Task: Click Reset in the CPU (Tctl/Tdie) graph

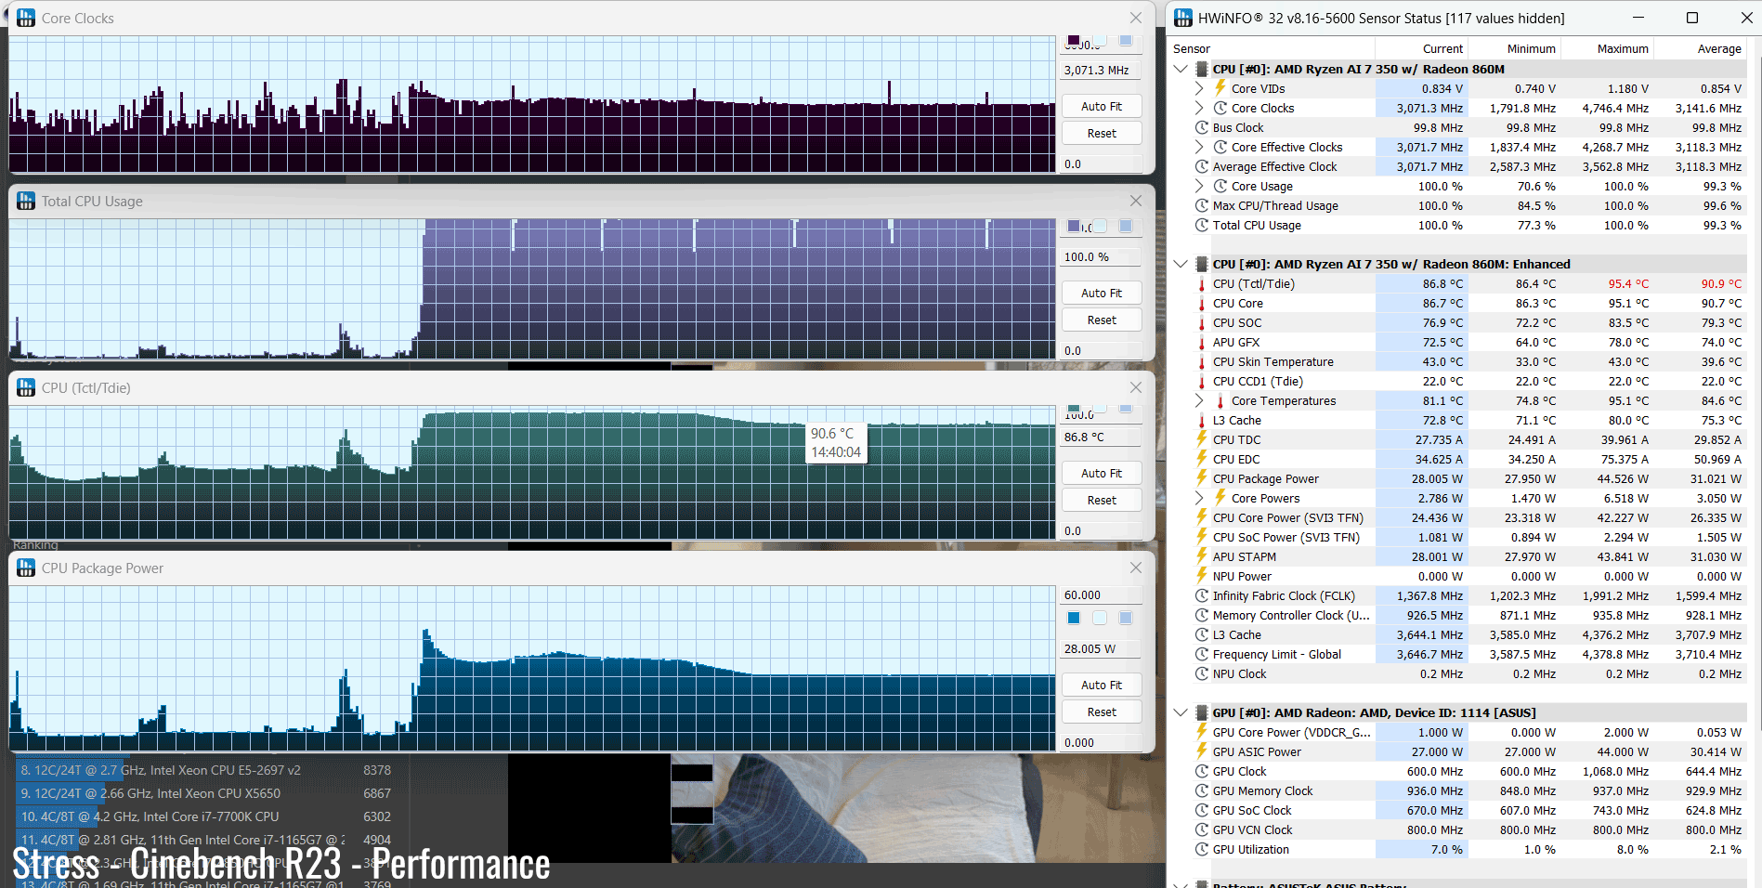Action: pyautogui.click(x=1102, y=500)
